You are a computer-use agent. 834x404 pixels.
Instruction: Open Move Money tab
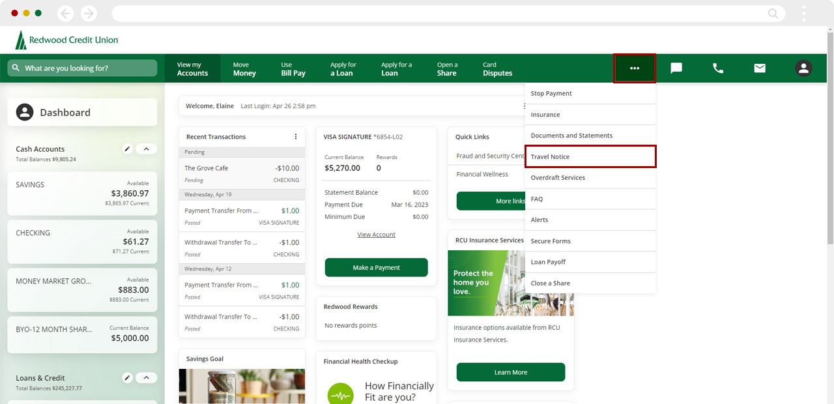pos(244,68)
